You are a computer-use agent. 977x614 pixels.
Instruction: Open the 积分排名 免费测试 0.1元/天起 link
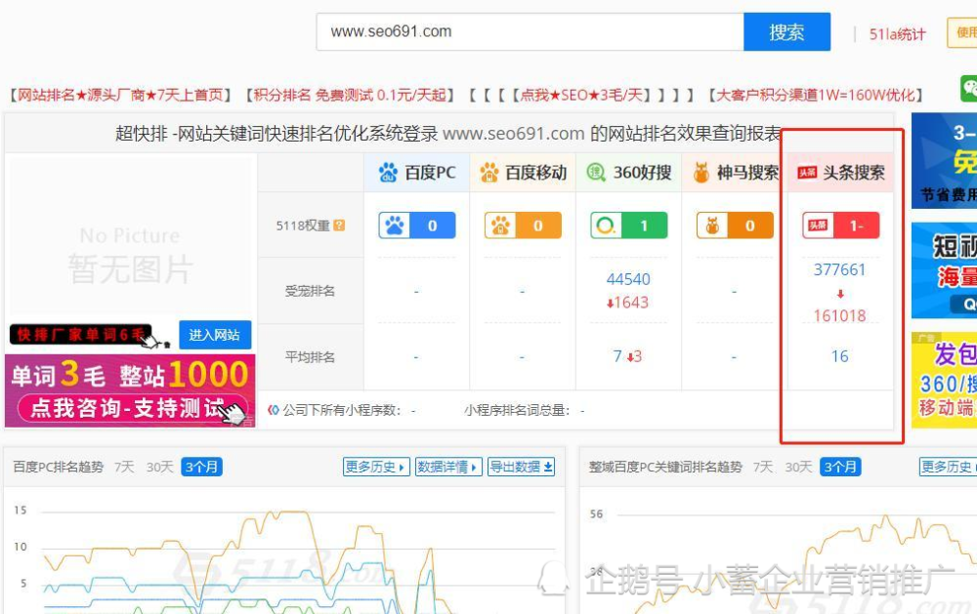[350, 95]
